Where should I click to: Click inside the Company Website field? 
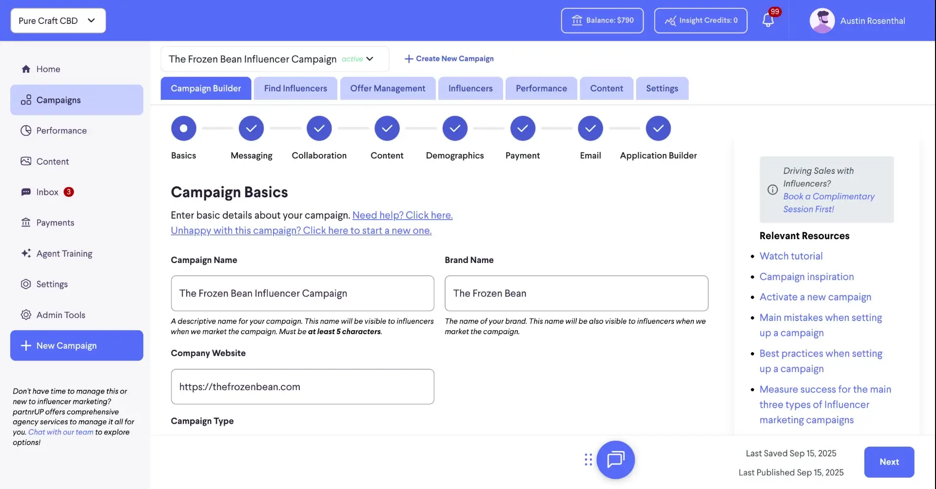coord(302,386)
